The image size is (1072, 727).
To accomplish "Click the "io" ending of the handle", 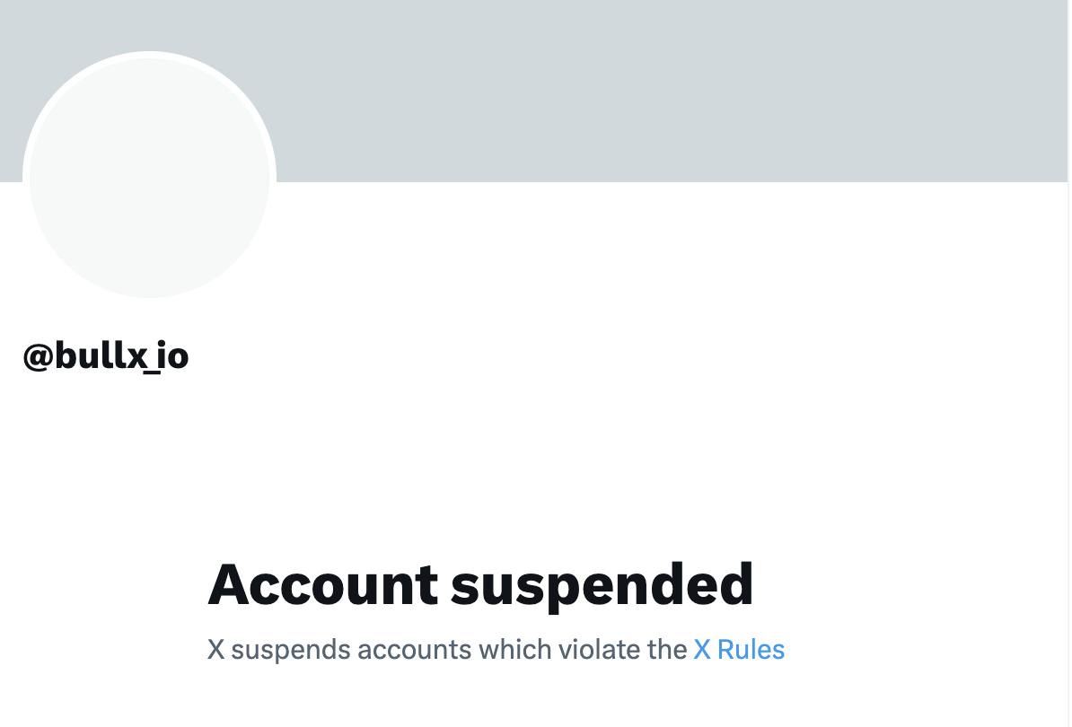I will click(x=175, y=356).
